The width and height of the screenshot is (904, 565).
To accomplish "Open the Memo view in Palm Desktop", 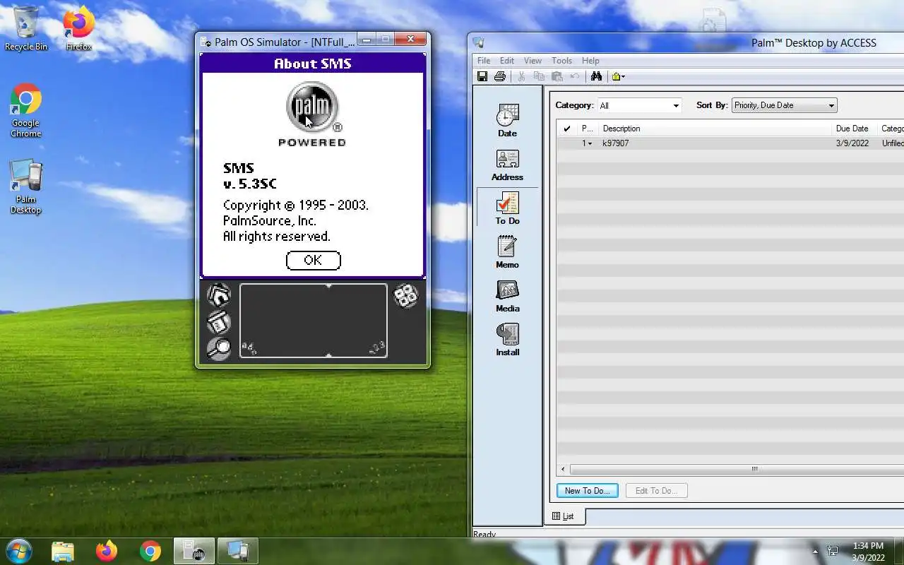I will click(x=507, y=252).
